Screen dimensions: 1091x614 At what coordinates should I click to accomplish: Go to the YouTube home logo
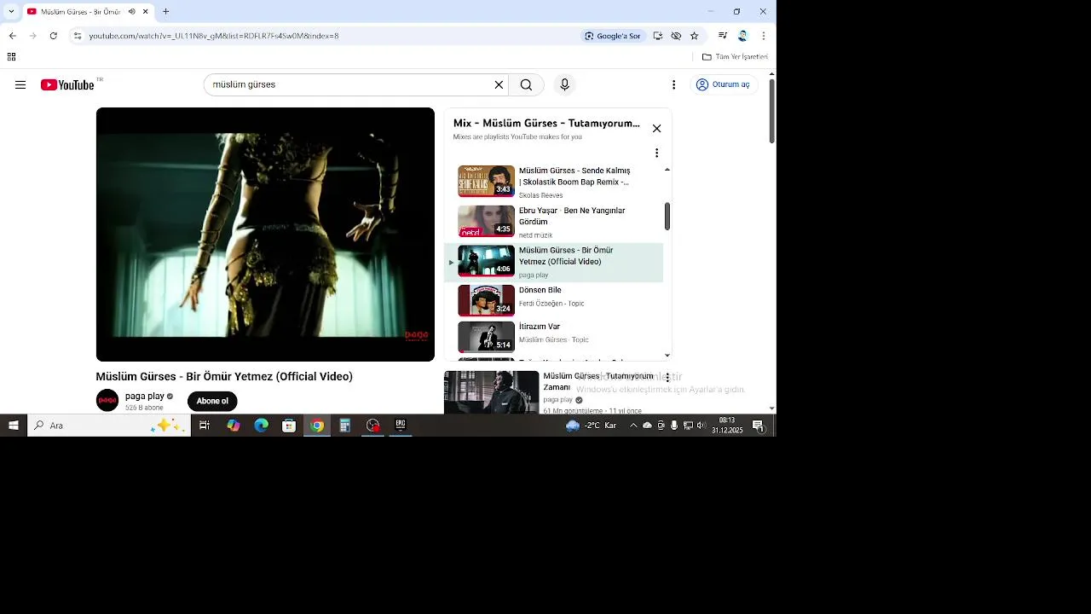[x=67, y=84]
